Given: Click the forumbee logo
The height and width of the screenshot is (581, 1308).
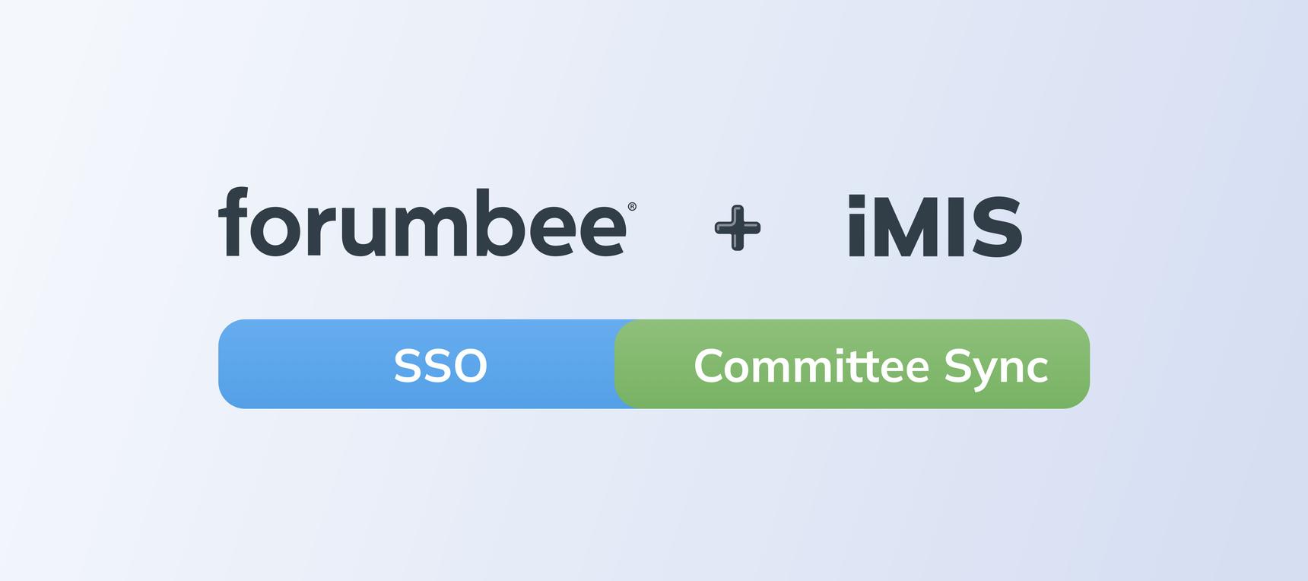Looking at the screenshot, I should 422,224.
